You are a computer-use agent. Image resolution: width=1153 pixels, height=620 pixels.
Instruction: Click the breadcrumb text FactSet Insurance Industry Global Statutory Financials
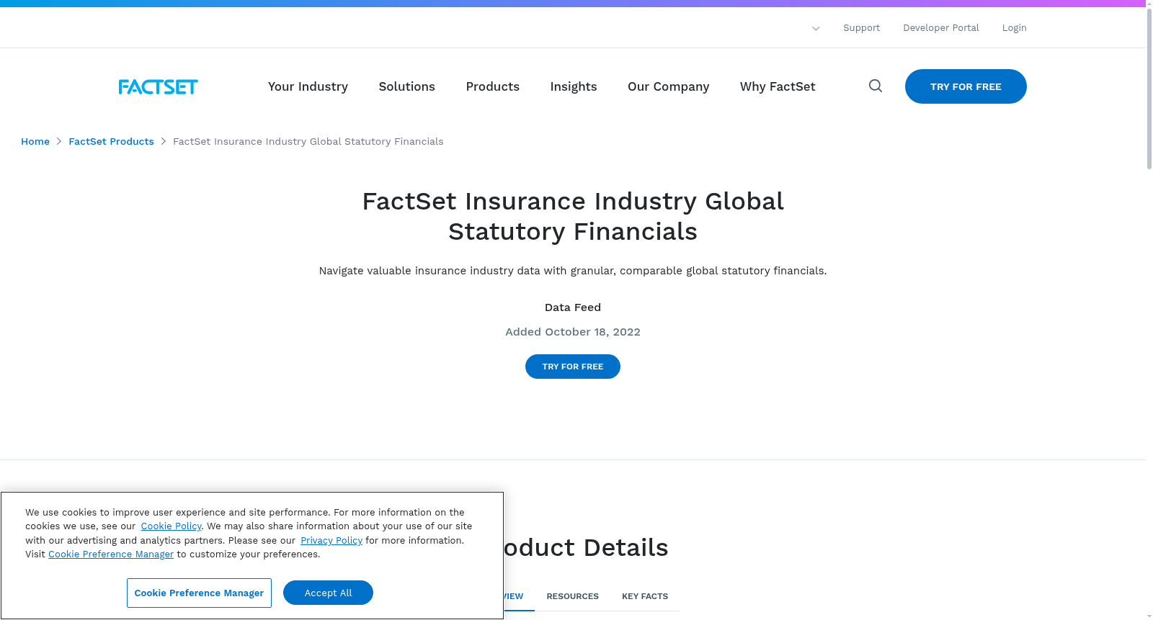click(308, 142)
